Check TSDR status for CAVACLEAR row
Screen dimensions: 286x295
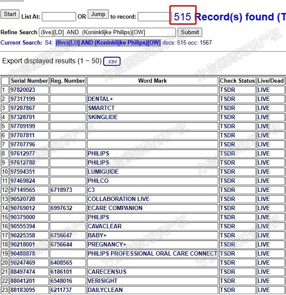(x=227, y=226)
